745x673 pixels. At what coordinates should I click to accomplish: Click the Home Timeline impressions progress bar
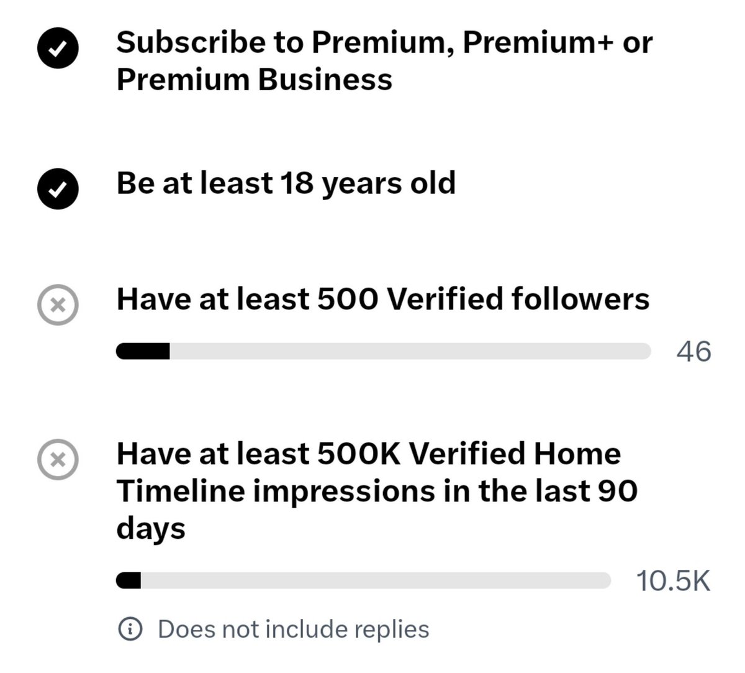tap(363, 580)
